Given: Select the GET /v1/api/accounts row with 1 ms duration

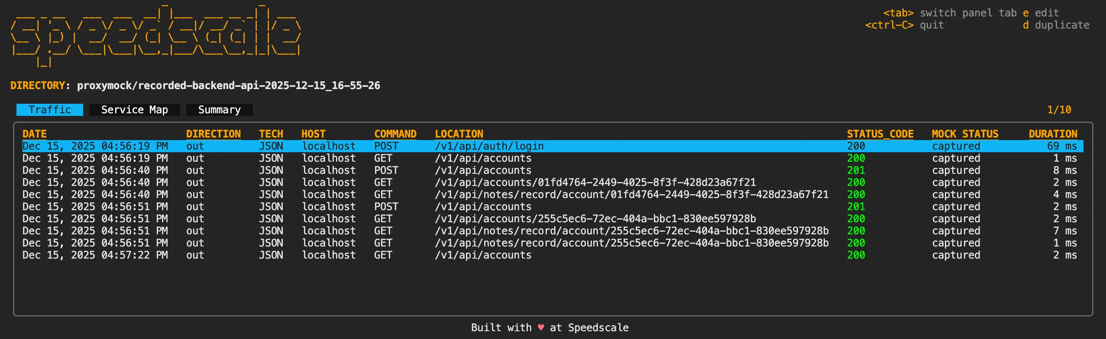Looking at the screenshot, I should pyautogui.click(x=483, y=158).
